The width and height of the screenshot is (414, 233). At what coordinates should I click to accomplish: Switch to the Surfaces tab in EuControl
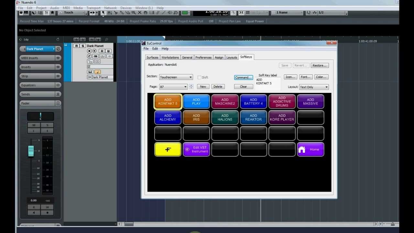coord(152,57)
